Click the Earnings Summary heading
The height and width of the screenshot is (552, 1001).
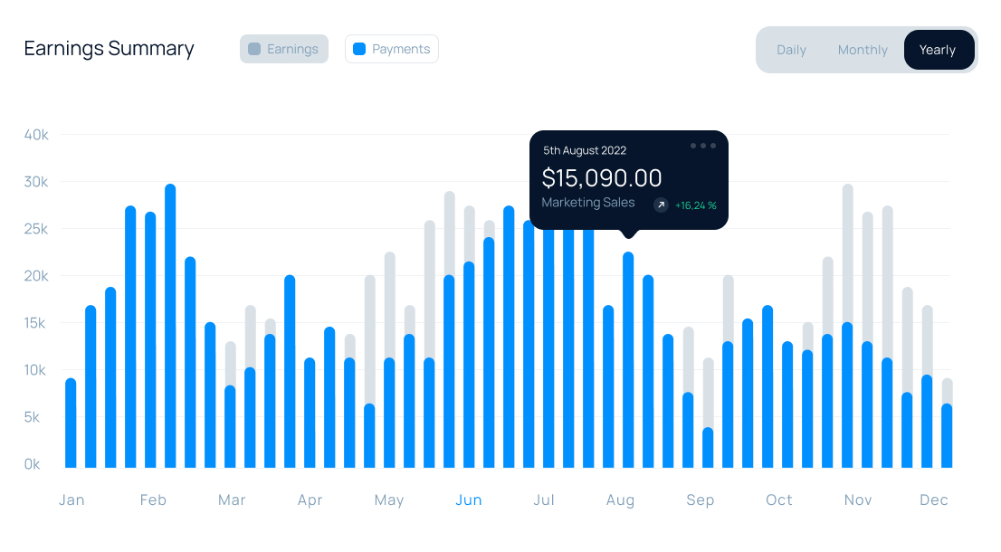pyautogui.click(x=109, y=49)
